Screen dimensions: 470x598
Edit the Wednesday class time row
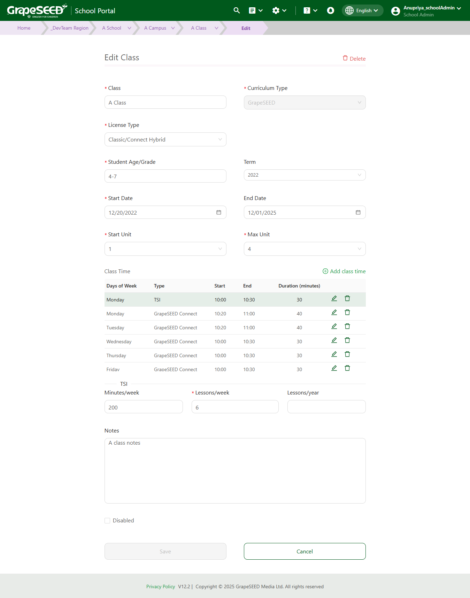(x=334, y=340)
